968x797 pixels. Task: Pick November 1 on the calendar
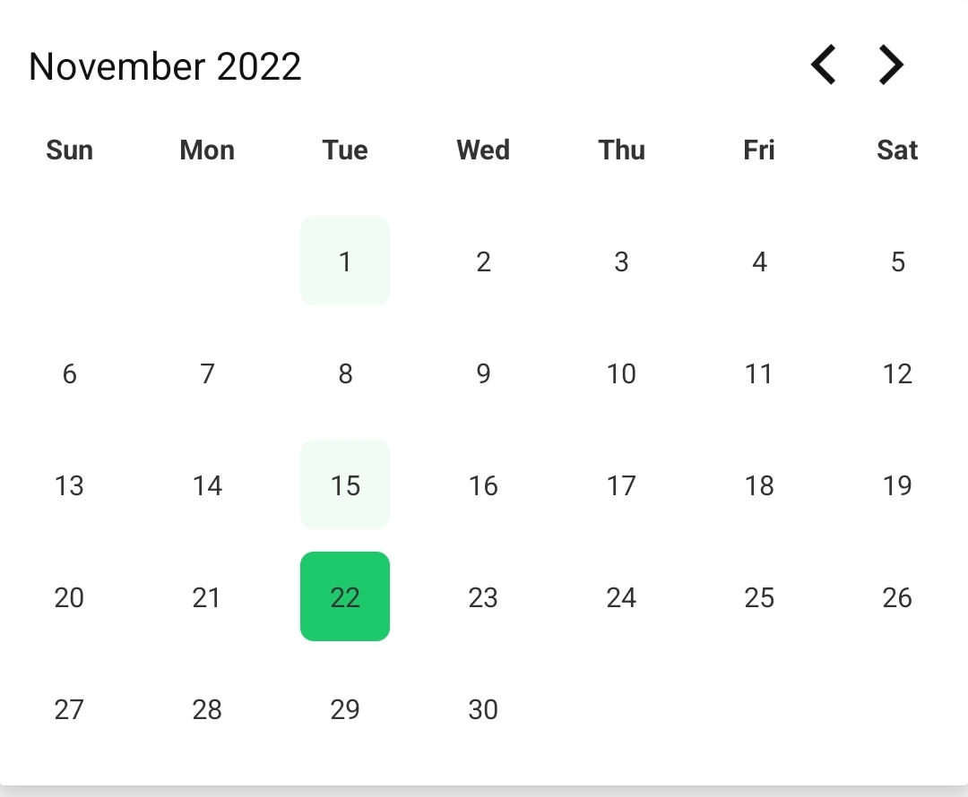[345, 261]
